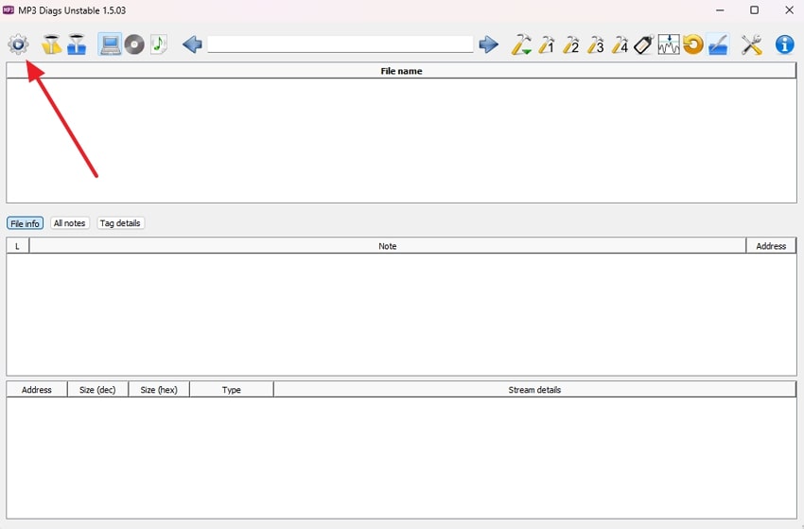Screen dimensions: 804x529
Task: Open hammer transform list with green arrow
Action: [521, 44]
